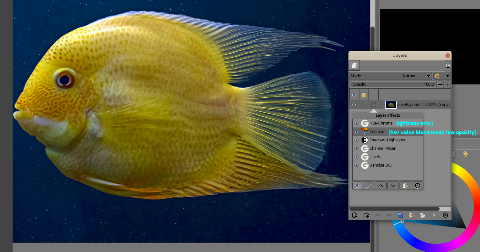Click the padlock lock column header

(364, 95)
